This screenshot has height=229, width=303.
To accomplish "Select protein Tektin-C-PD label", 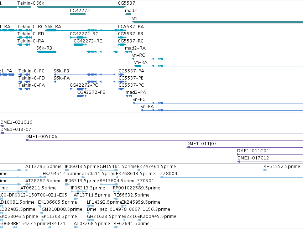I will (32, 78).
